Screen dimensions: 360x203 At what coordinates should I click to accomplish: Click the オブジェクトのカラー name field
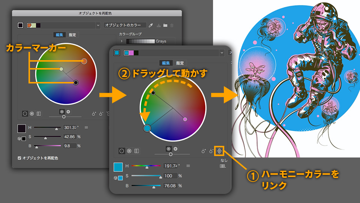pos(125,25)
